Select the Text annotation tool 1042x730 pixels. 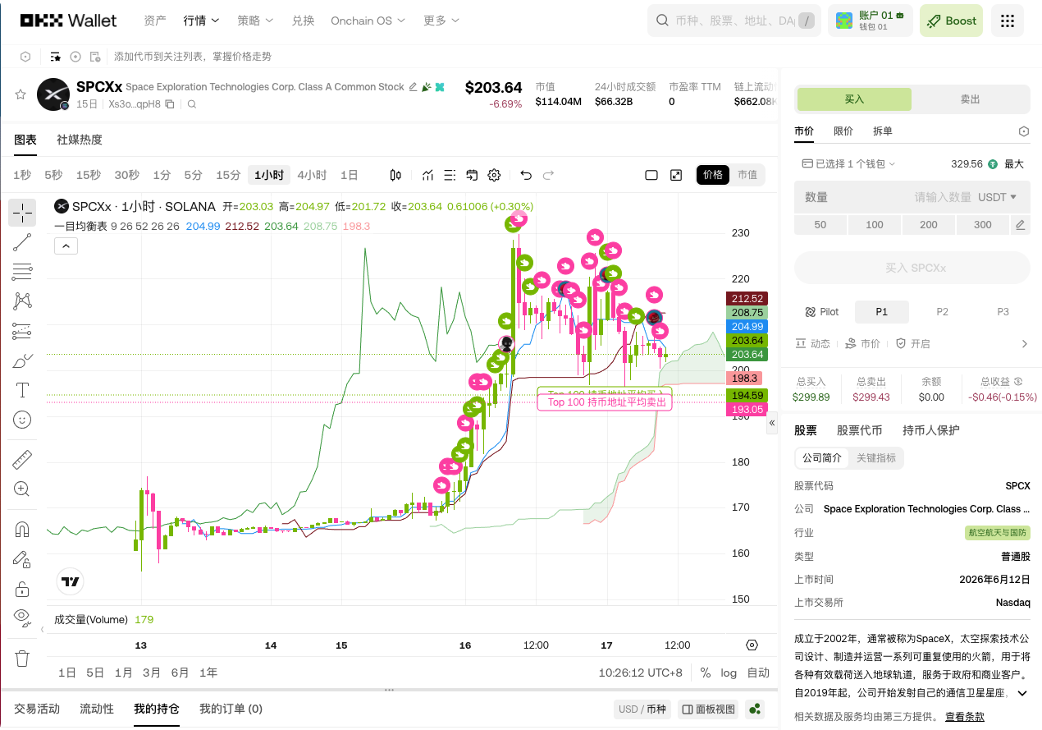click(x=22, y=390)
